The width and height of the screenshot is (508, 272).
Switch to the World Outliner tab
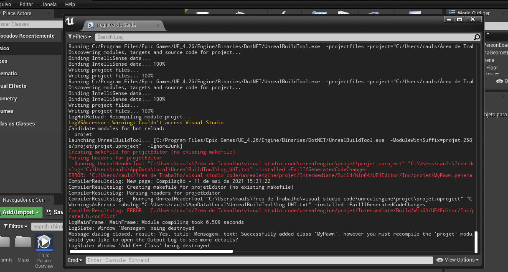pyautogui.click(x=474, y=13)
